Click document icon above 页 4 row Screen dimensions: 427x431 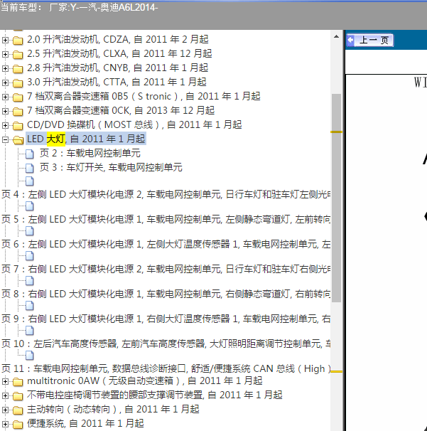(30, 181)
